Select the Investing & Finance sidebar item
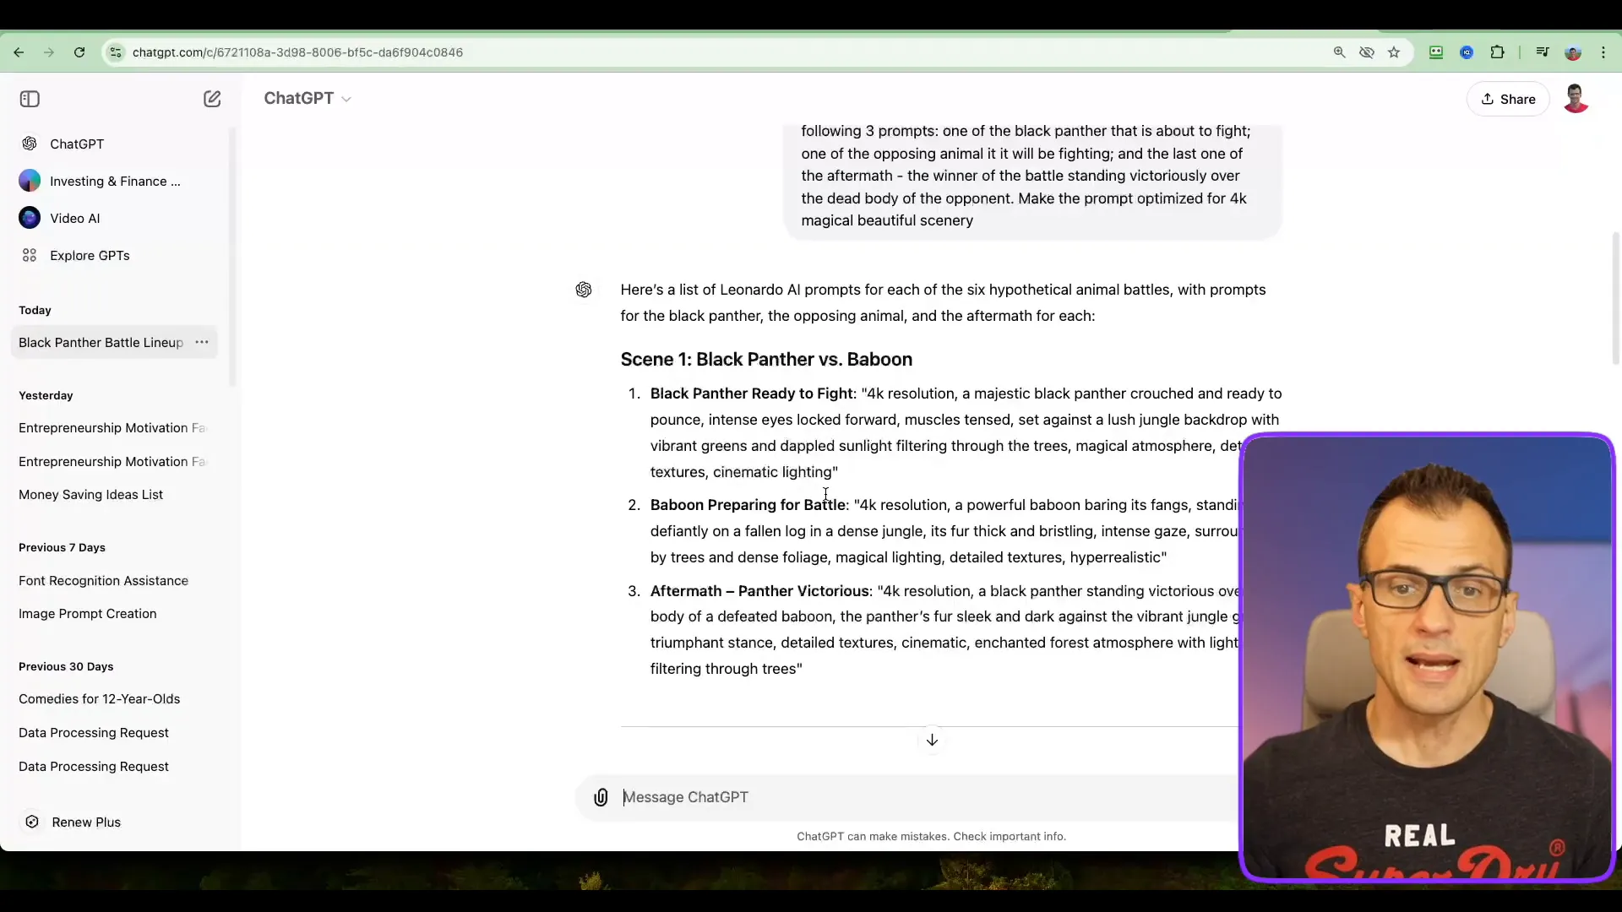Viewport: 1622px width, 912px height. [115, 181]
